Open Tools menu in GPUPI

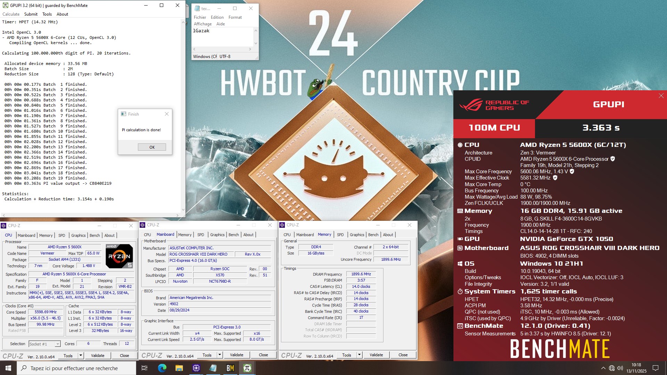(x=47, y=14)
